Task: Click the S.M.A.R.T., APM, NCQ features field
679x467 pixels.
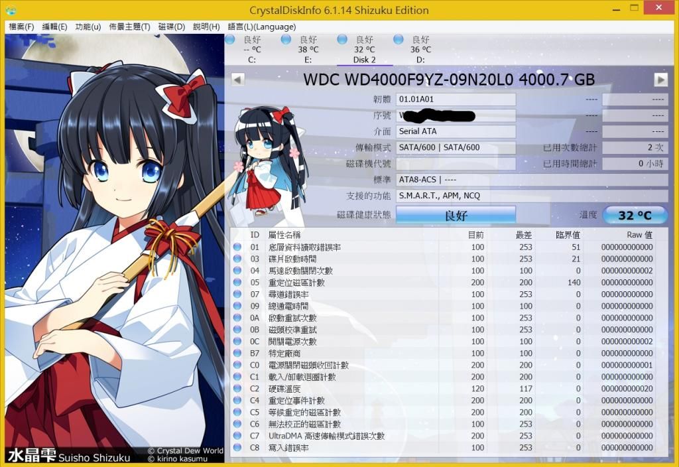Action: [x=532, y=196]
